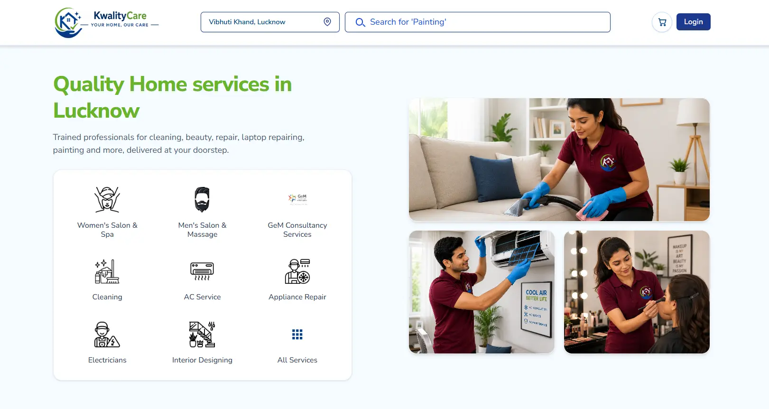Click the Login button
The image size is (769, 409).
[693, 22]
